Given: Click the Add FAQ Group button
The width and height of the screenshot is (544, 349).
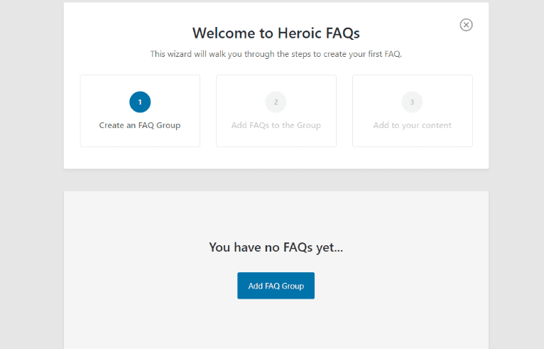Looking at the screenshot, I should 276,286.
